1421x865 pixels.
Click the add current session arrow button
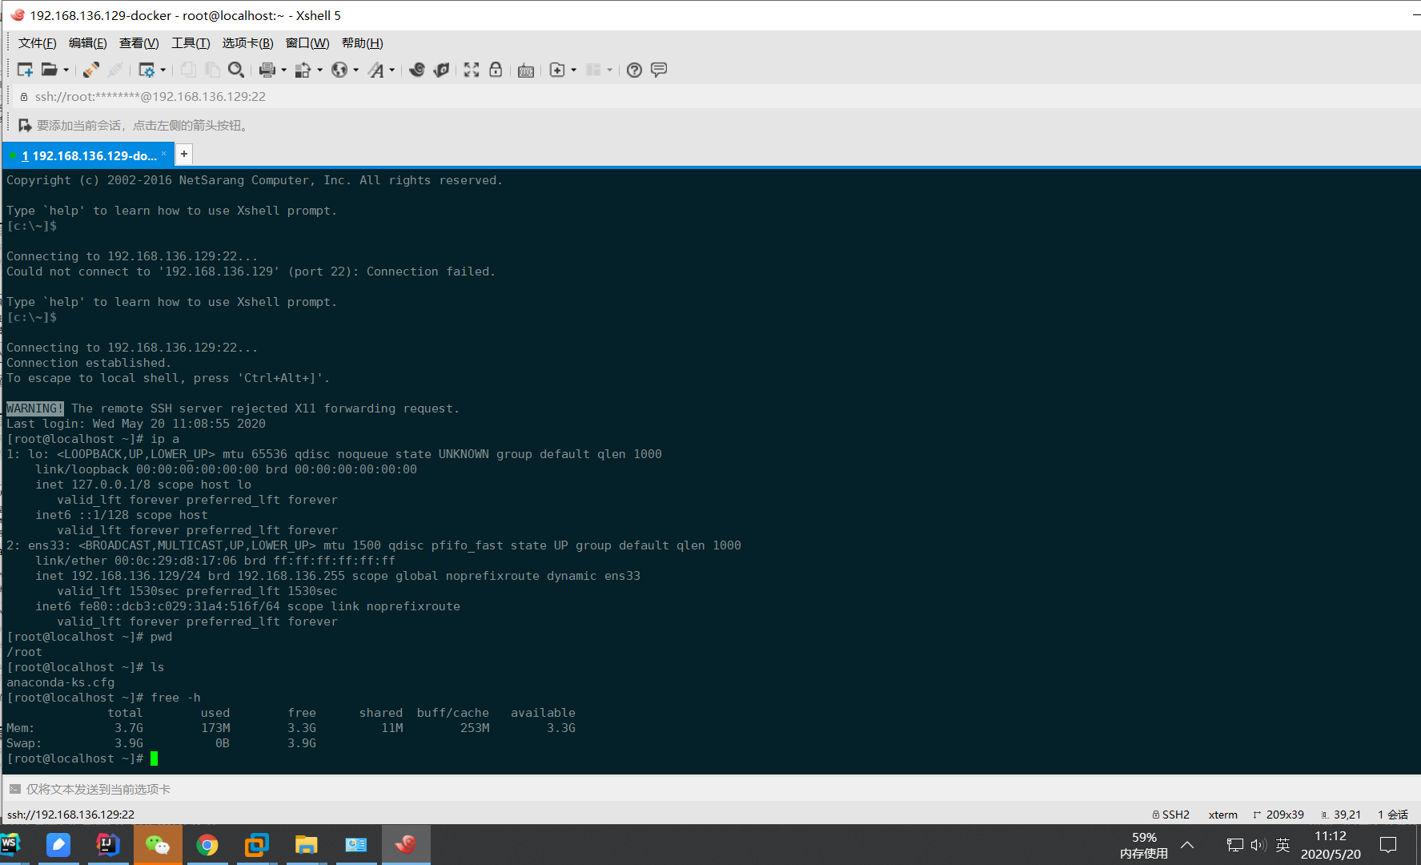pos(25,125)
